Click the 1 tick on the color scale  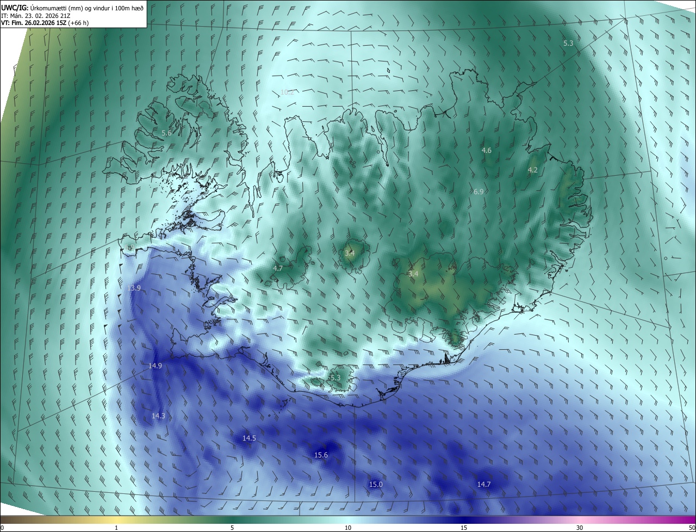pyautogui.click(x=116, y=528)
